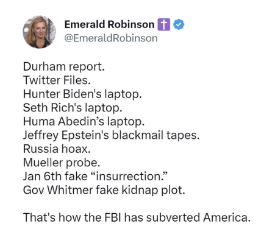264x229 pixels.
Task: Open the Emerald Robinson display name
Action: click(x=109, y=24)
